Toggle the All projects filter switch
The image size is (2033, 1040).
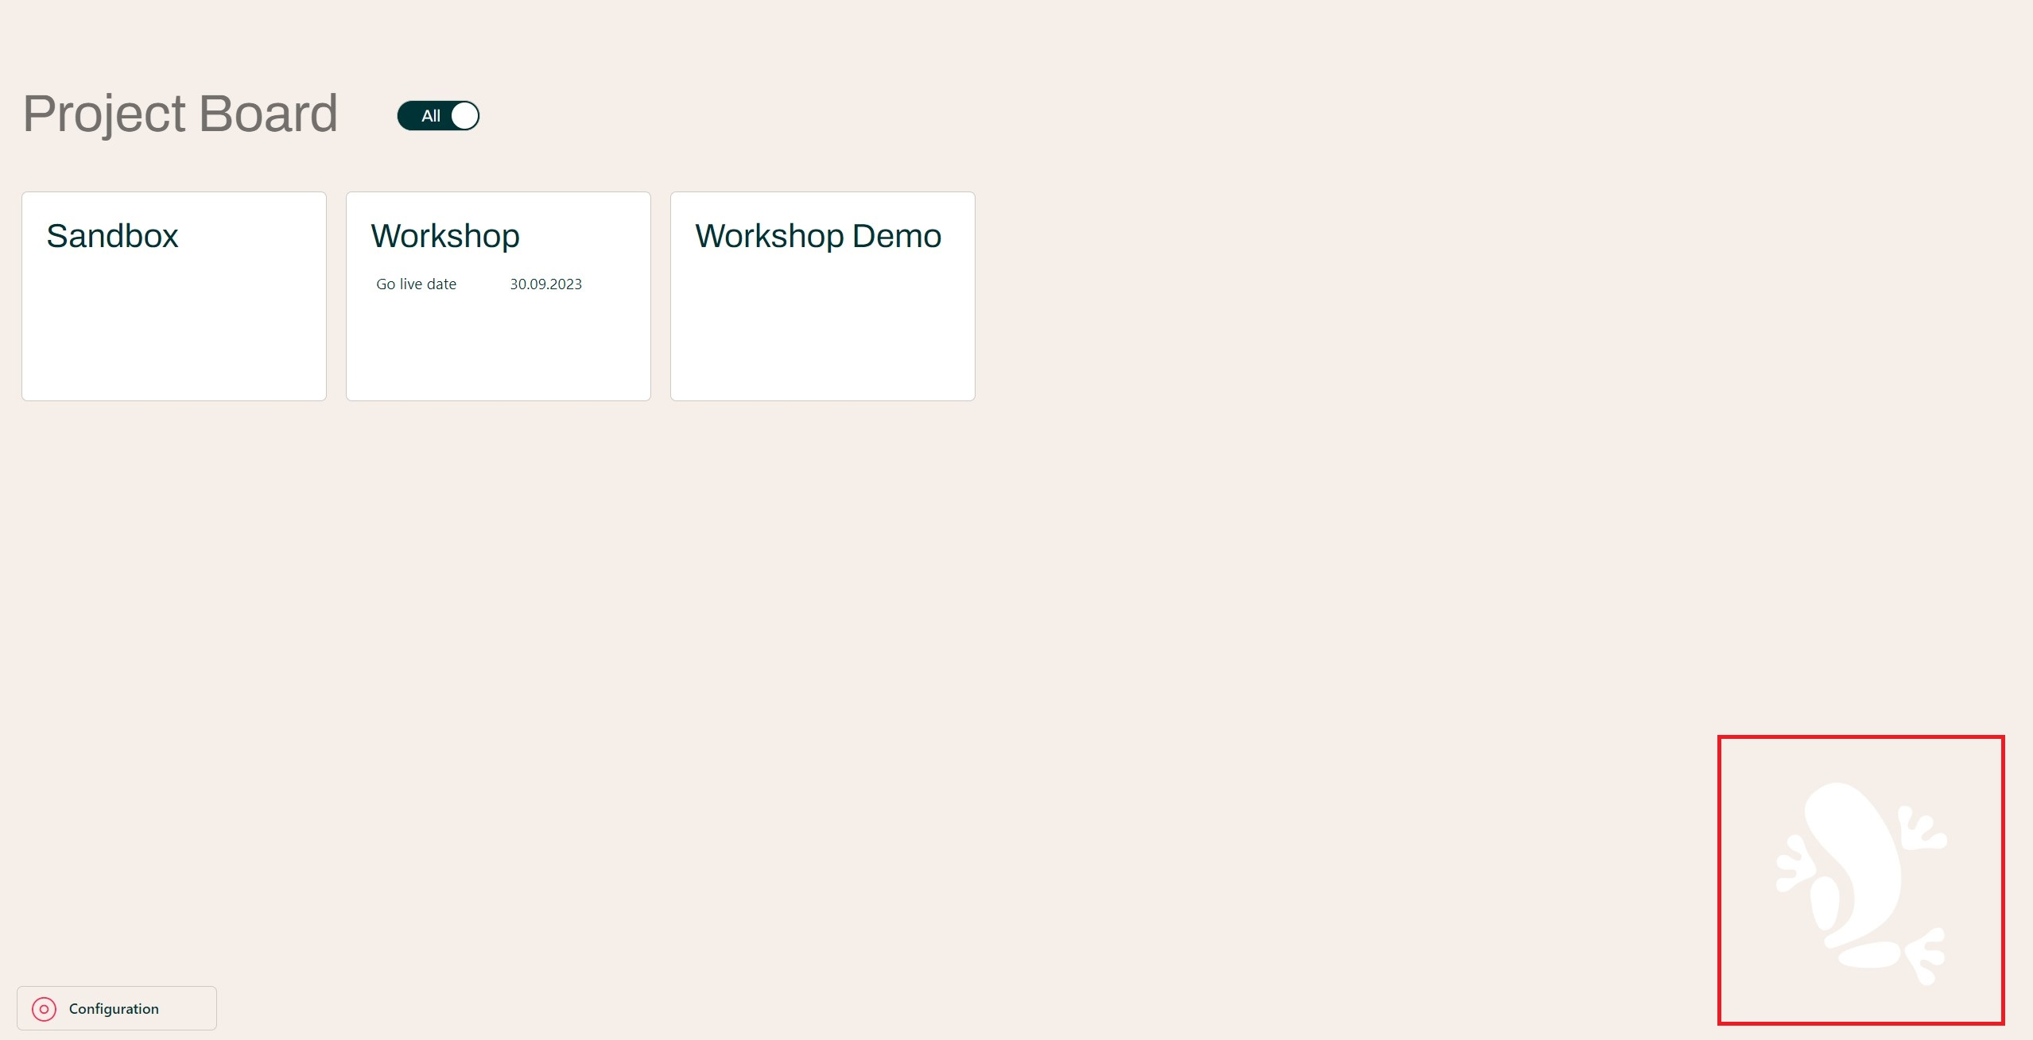coord(438,116)
